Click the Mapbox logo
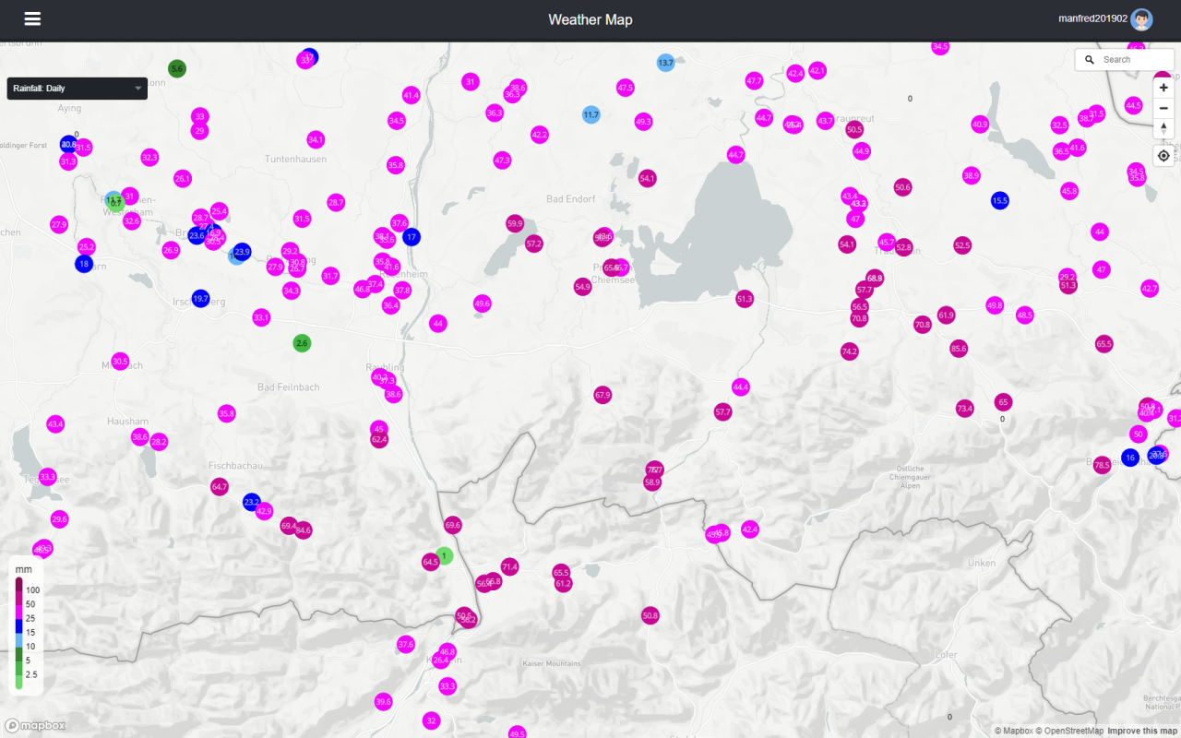Image resolution: width=1181 pixels, height=738 pixels. click(35, 725)
